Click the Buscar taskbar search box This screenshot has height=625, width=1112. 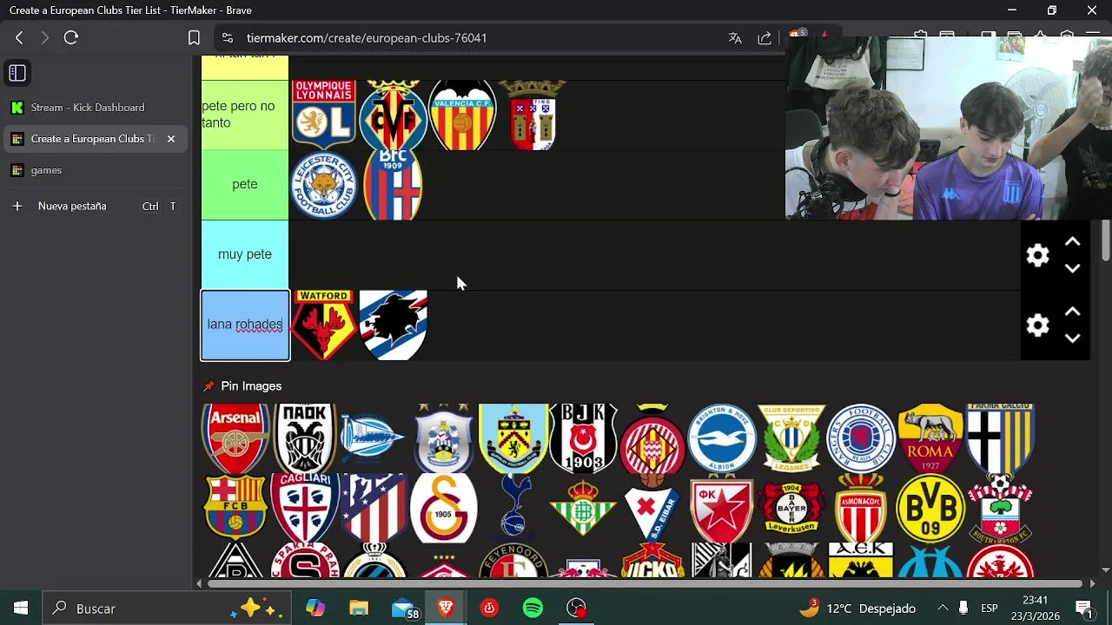click(x=165, y=609)
